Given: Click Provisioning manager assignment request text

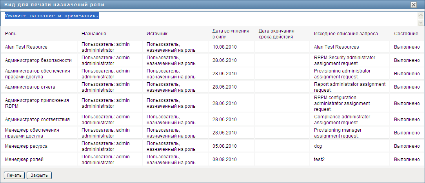Looking at the screenshot, I should click(x=338, y=133).
